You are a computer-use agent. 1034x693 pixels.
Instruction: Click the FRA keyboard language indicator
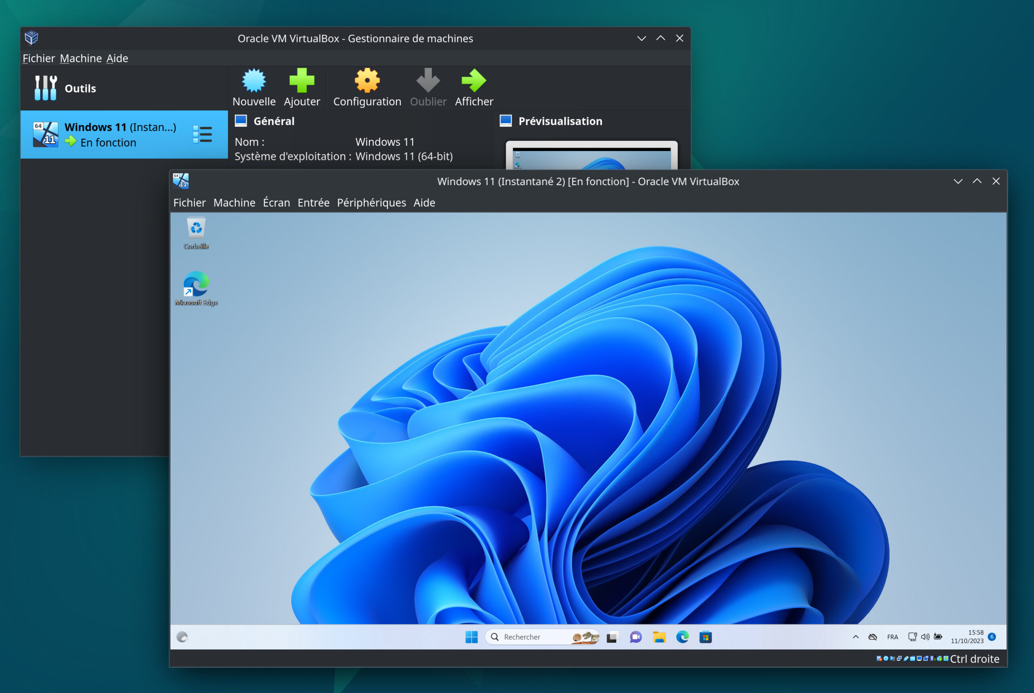(x=893, y=637)
